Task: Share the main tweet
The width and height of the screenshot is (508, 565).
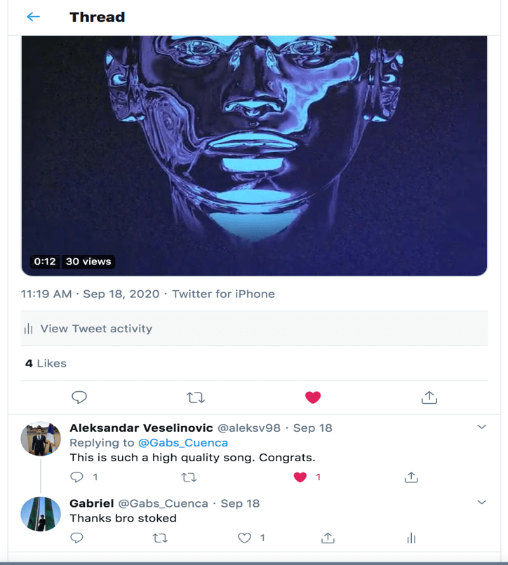Action: point(429,397)
